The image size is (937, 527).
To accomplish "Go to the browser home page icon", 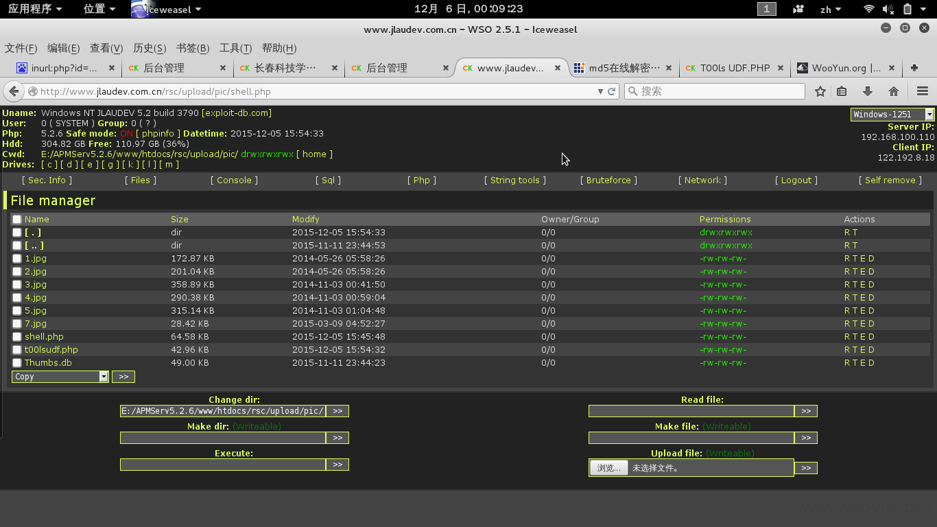I will point(894,91).
